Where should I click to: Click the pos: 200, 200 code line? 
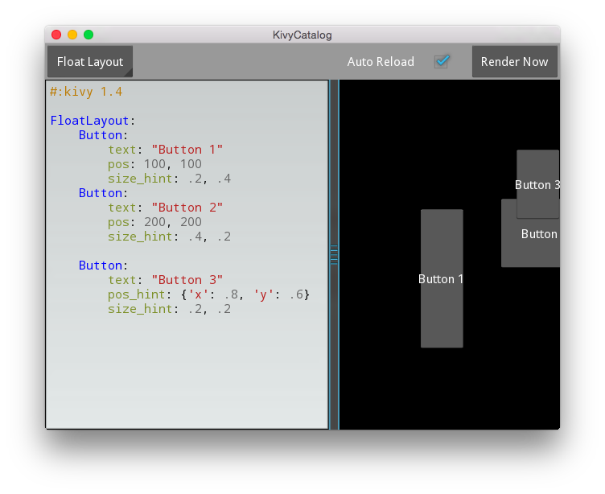(154, 222)
